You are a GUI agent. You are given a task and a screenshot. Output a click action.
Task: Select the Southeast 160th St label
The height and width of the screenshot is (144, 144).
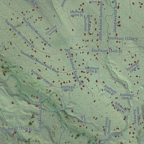[127, 96]
